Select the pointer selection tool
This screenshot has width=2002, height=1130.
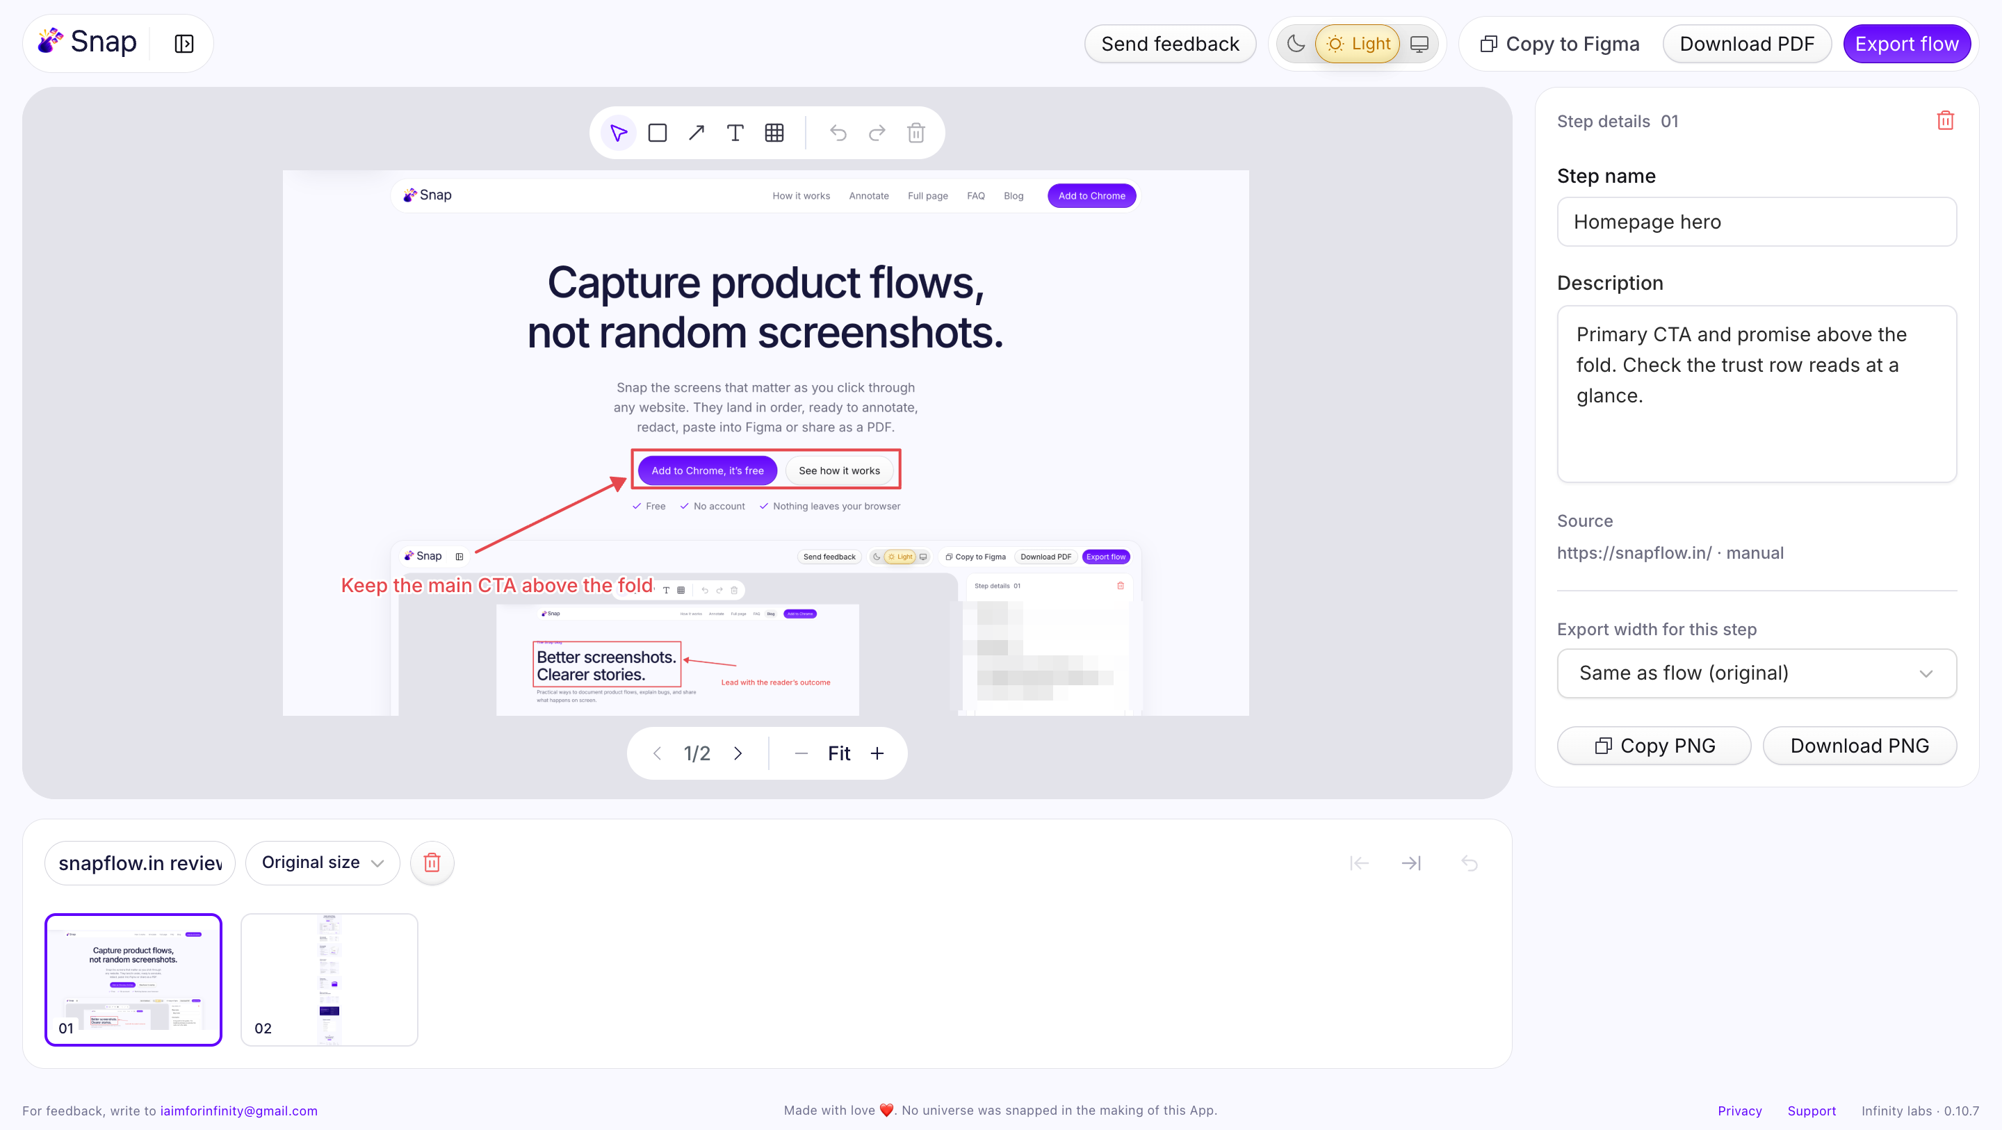(x=619, y=133)
